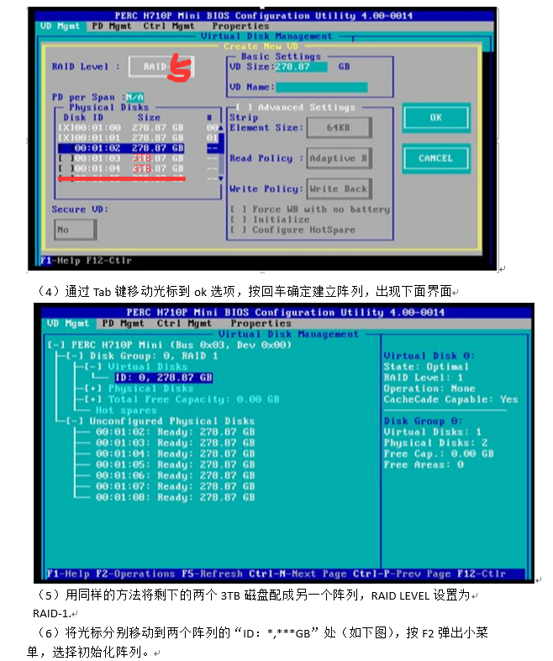Select highlighted disk 00:01:02 in Create VD list
553x661 pixels.
121,148
